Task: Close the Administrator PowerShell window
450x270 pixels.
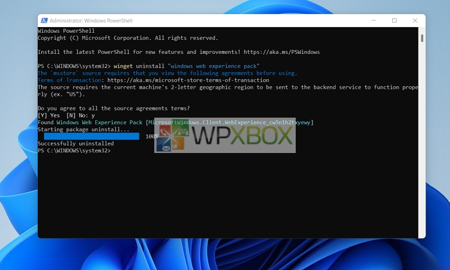Action: [x=415, y=21]
